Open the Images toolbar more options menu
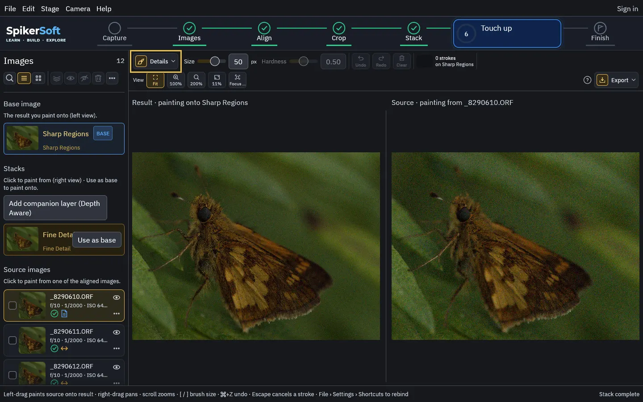The height and width of the screenshot is (402, 643). [x=112, y=78]
